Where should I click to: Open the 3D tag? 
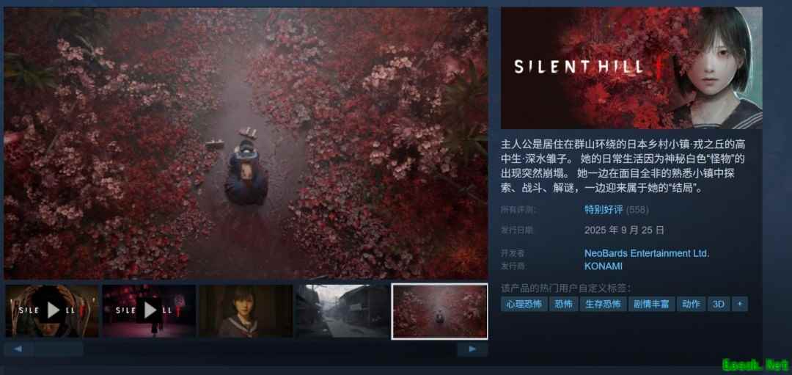pos(718,304)
